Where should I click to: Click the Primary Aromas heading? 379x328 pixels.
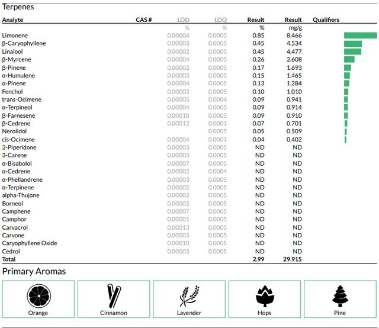pos(34,271)
